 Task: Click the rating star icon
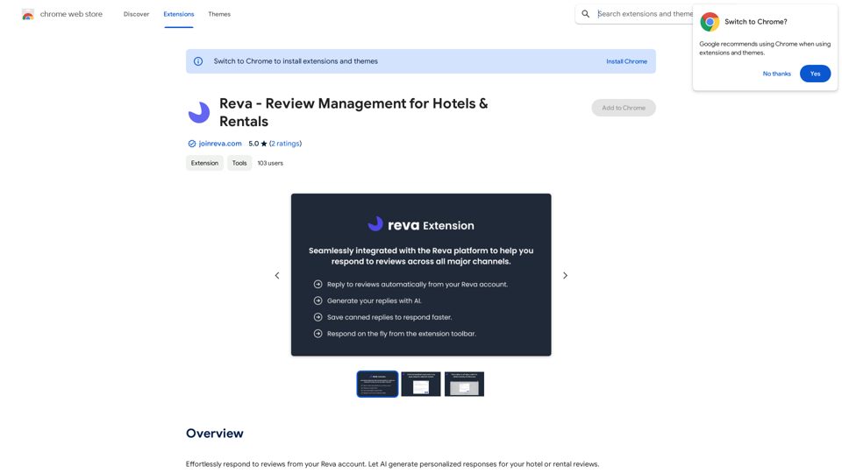[x=264, y=144]
